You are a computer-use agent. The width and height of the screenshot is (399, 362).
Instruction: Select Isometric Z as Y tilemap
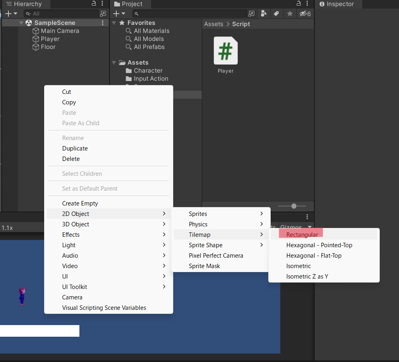pyautogui.click(x=307, y=277)
